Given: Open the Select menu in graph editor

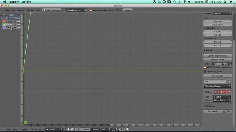Looking at the screenshot, I should pyautogui.click(x=15, y=129).
